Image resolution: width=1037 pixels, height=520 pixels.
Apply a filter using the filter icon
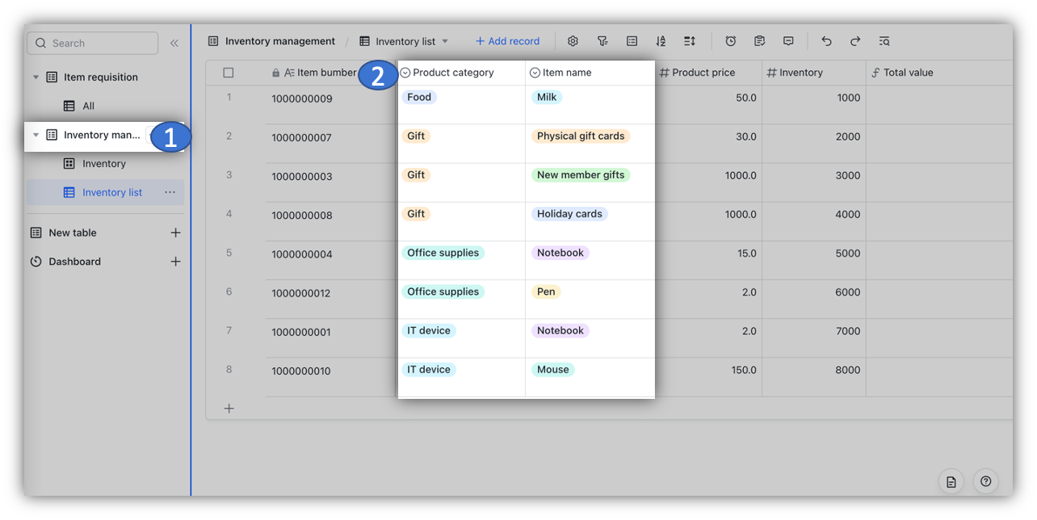click(x=602, y=40)
